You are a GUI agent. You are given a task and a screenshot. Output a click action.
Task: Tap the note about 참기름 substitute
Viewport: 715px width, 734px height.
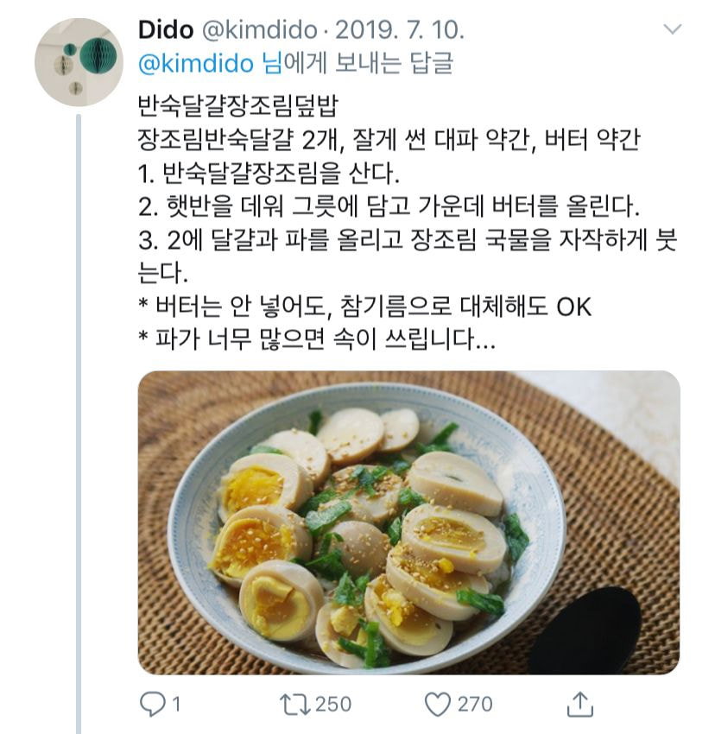[x=365, y=307]
